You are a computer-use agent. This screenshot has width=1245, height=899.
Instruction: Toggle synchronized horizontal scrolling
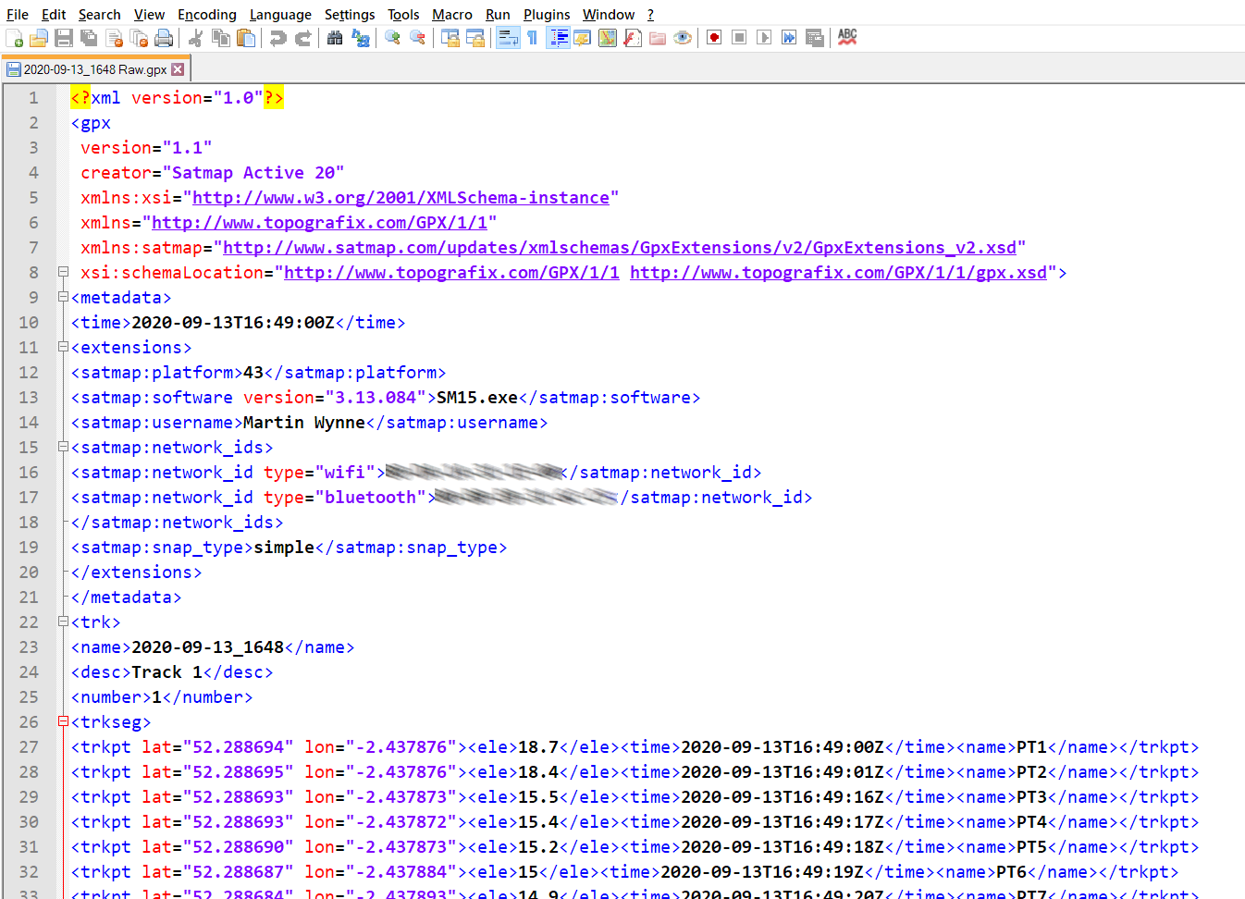click(x=475, y=38)
